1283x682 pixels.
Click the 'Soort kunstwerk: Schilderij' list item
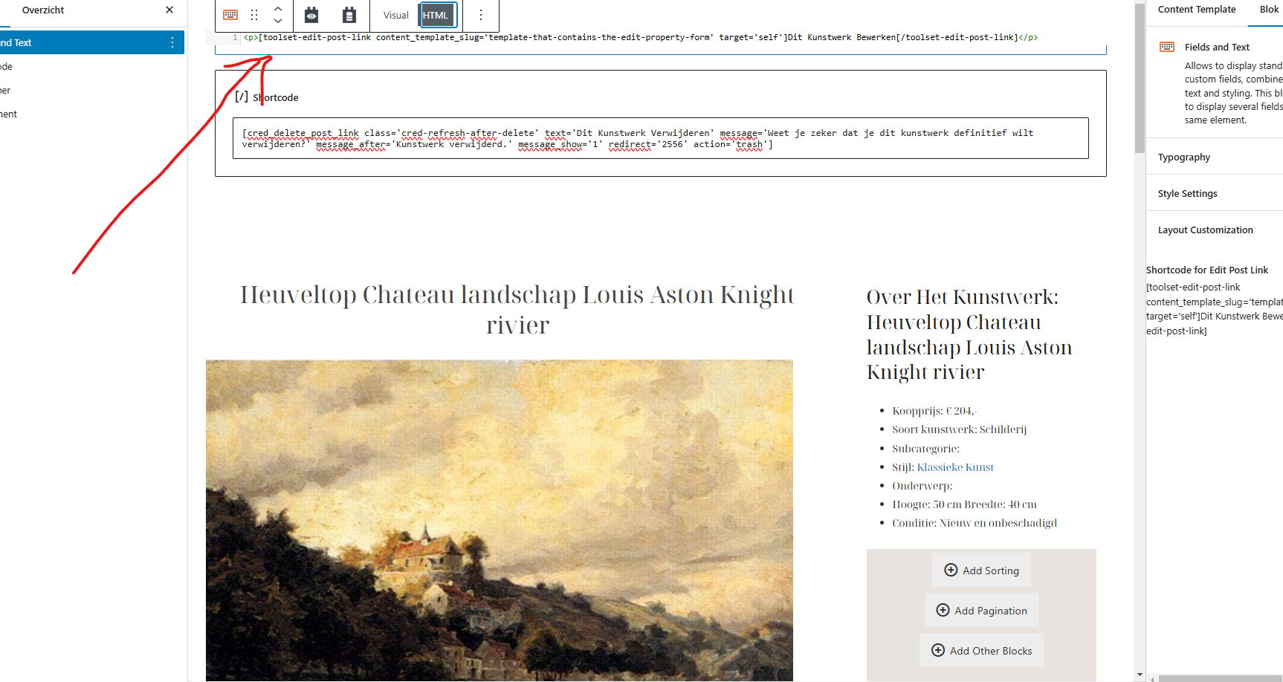click(x=960, y=429)
